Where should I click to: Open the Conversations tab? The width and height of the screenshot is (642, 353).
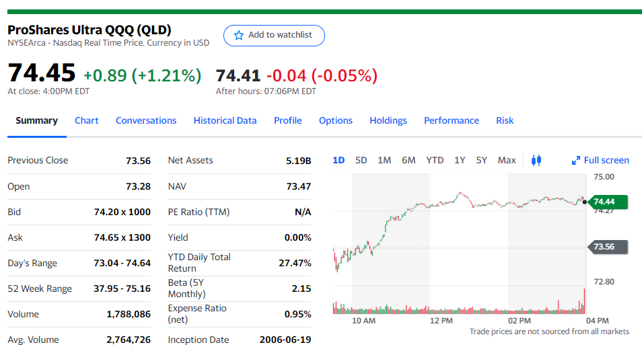(146, 120)
